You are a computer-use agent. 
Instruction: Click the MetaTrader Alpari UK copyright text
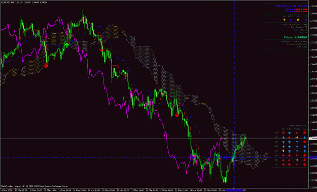click(x=34, y=186)
